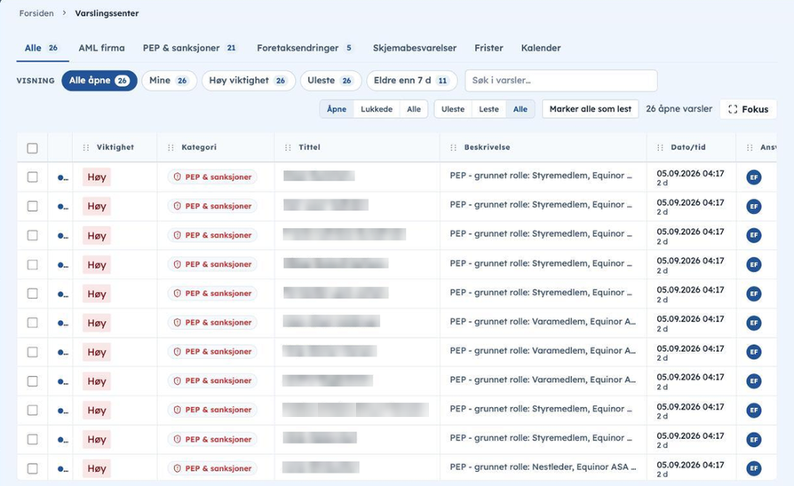The width and height of the screenshot is (794, 486).
Task: Click Varslingssenter in the breadcrumb
Action: point(107,13)
